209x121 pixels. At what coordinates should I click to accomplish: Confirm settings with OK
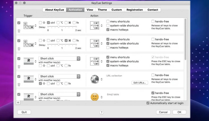click(179, 112)
